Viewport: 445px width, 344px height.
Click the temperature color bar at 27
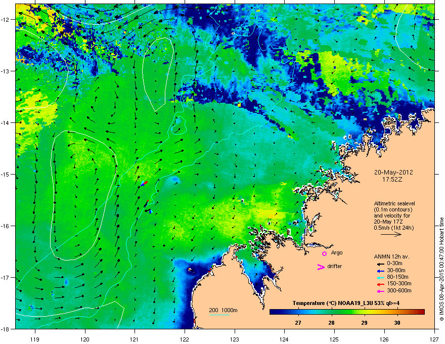pyautogui.click(x=298, y=312)
